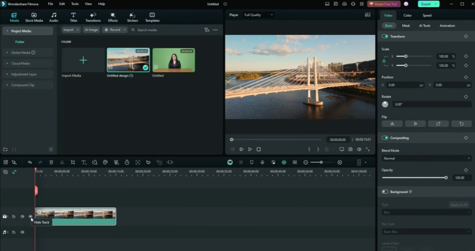
Task: Add text with the timeline Text tool
Action: point(84,162)
